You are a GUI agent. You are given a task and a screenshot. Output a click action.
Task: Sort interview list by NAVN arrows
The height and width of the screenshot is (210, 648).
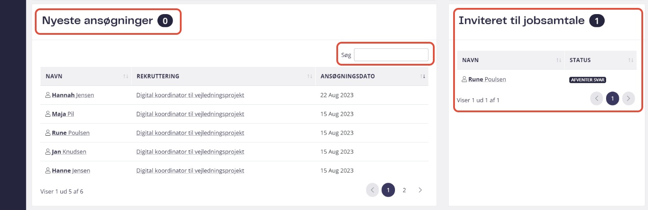(559, 60)
